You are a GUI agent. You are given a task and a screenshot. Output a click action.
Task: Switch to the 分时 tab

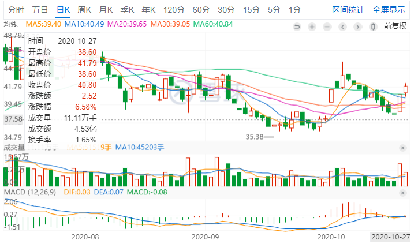point(16,10)
